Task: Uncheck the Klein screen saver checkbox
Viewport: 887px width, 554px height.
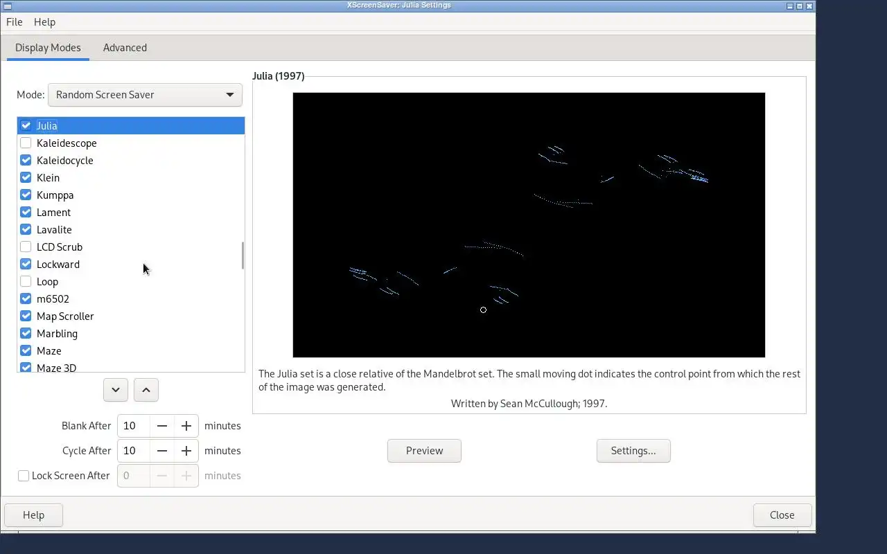Action: (x=26, y=177)
